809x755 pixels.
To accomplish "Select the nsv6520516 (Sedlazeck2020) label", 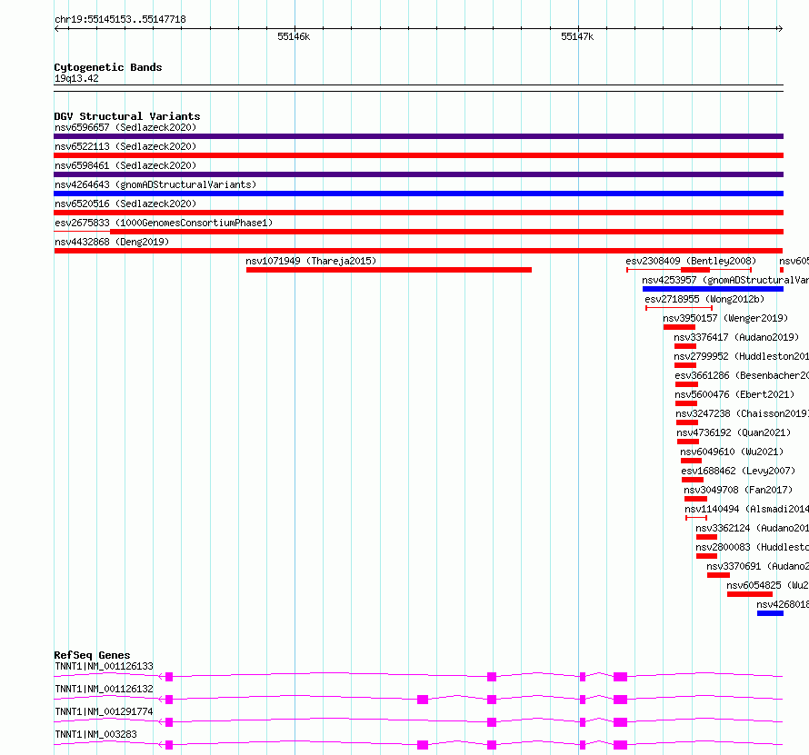I will click(125, 204).
